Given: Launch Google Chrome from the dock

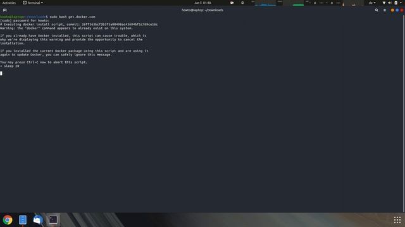Looking at the screenshot, I should 8,220.
